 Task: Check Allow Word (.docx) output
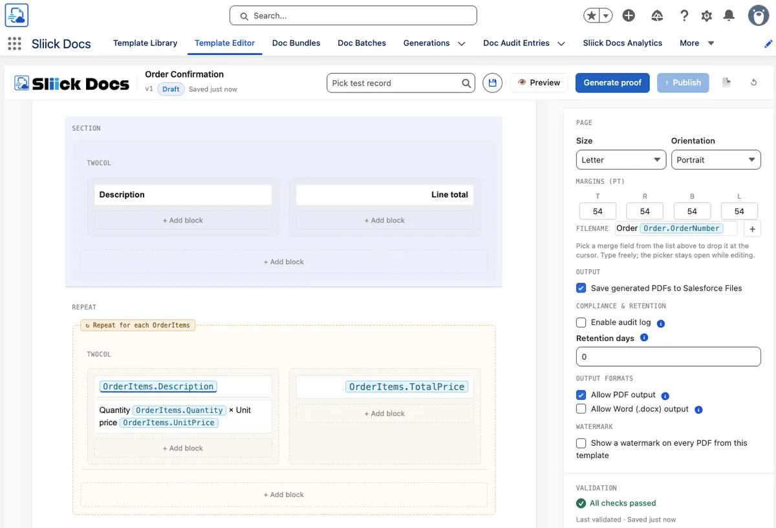tap(581, 408)
